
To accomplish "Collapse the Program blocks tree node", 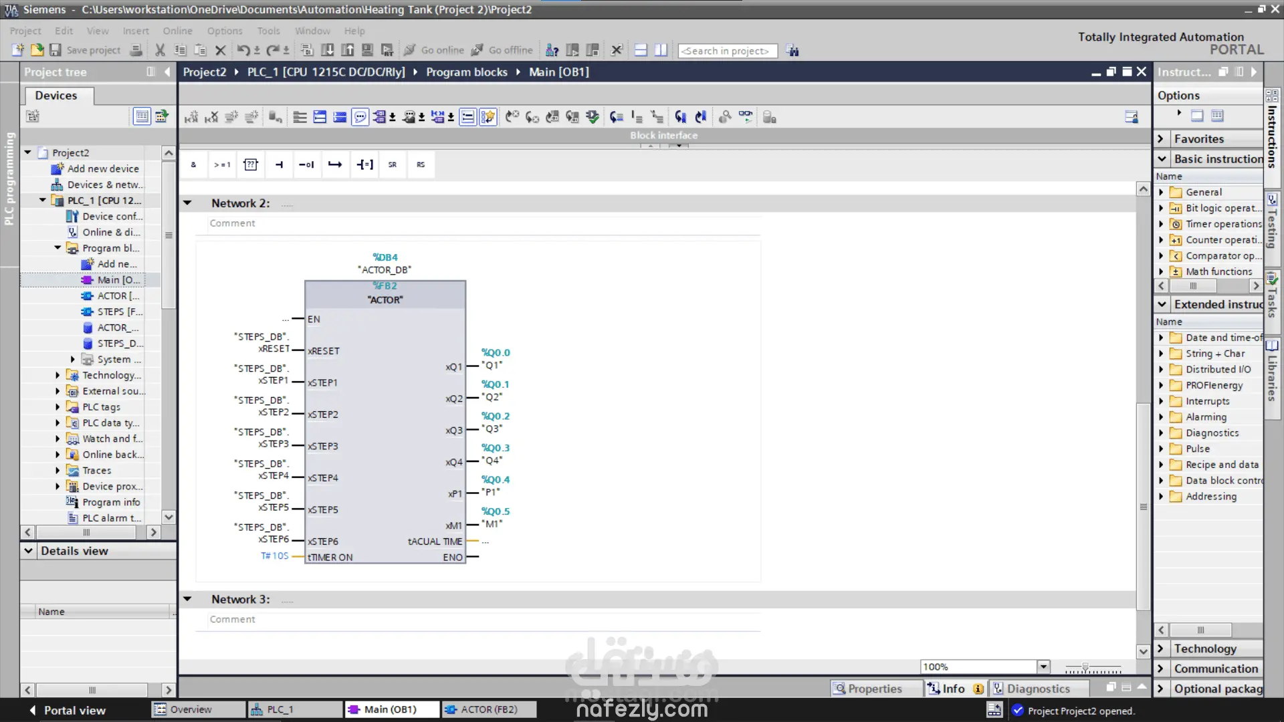I will tap(58, 248).
